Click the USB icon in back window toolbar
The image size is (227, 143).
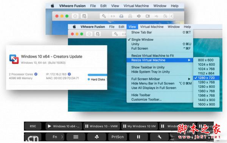[156, 16]
